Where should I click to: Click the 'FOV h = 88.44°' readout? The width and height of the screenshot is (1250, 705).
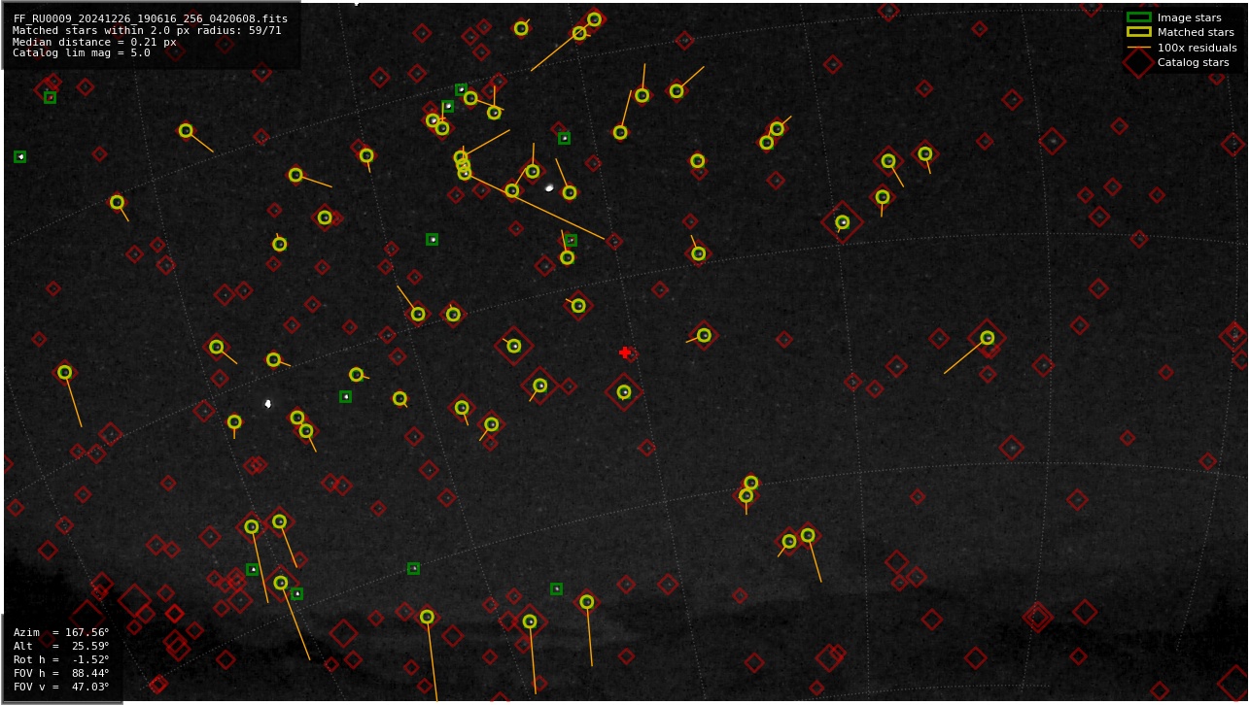click(x=61, y=673)
